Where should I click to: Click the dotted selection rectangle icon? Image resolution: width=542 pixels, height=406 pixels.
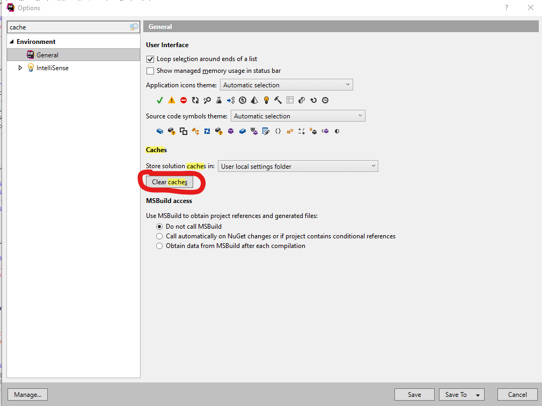coord(290,100)
